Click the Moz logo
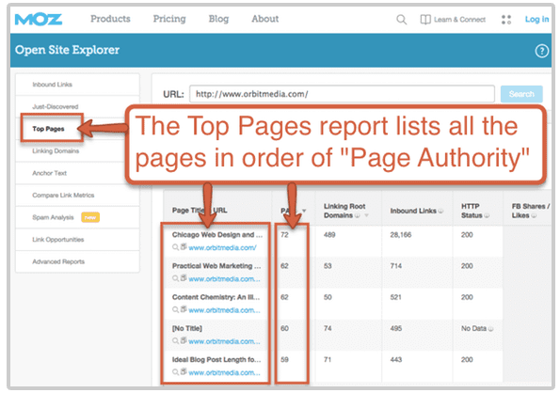This screenshot has width=560, height=393. pos(39,19)
